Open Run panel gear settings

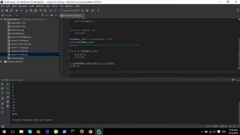233,80
